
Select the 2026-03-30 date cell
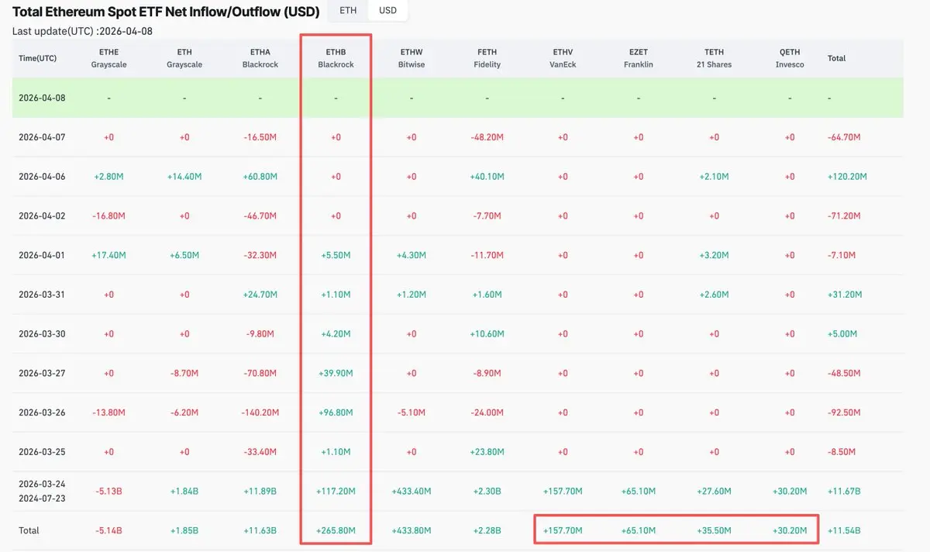coord(41,334)
